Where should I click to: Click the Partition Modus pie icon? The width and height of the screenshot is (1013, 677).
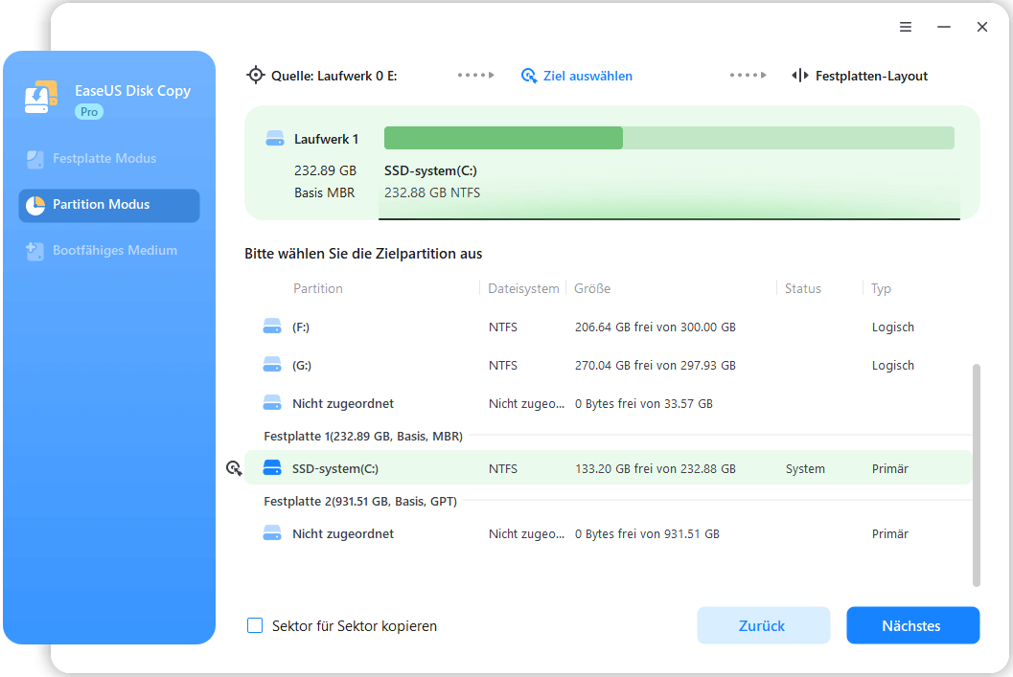(35, 205)
